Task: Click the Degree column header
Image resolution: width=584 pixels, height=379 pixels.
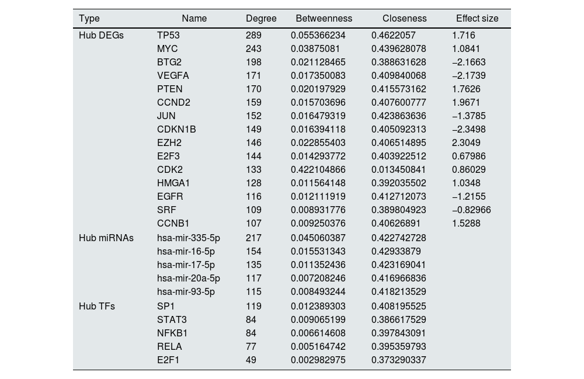Action: pyautogui.click(x=261, y=19)
